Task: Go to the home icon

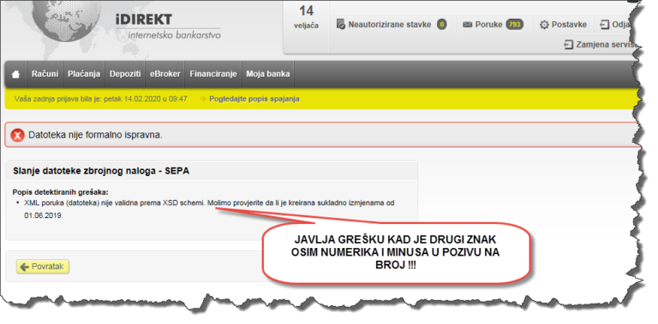Action: click(16, 74)
